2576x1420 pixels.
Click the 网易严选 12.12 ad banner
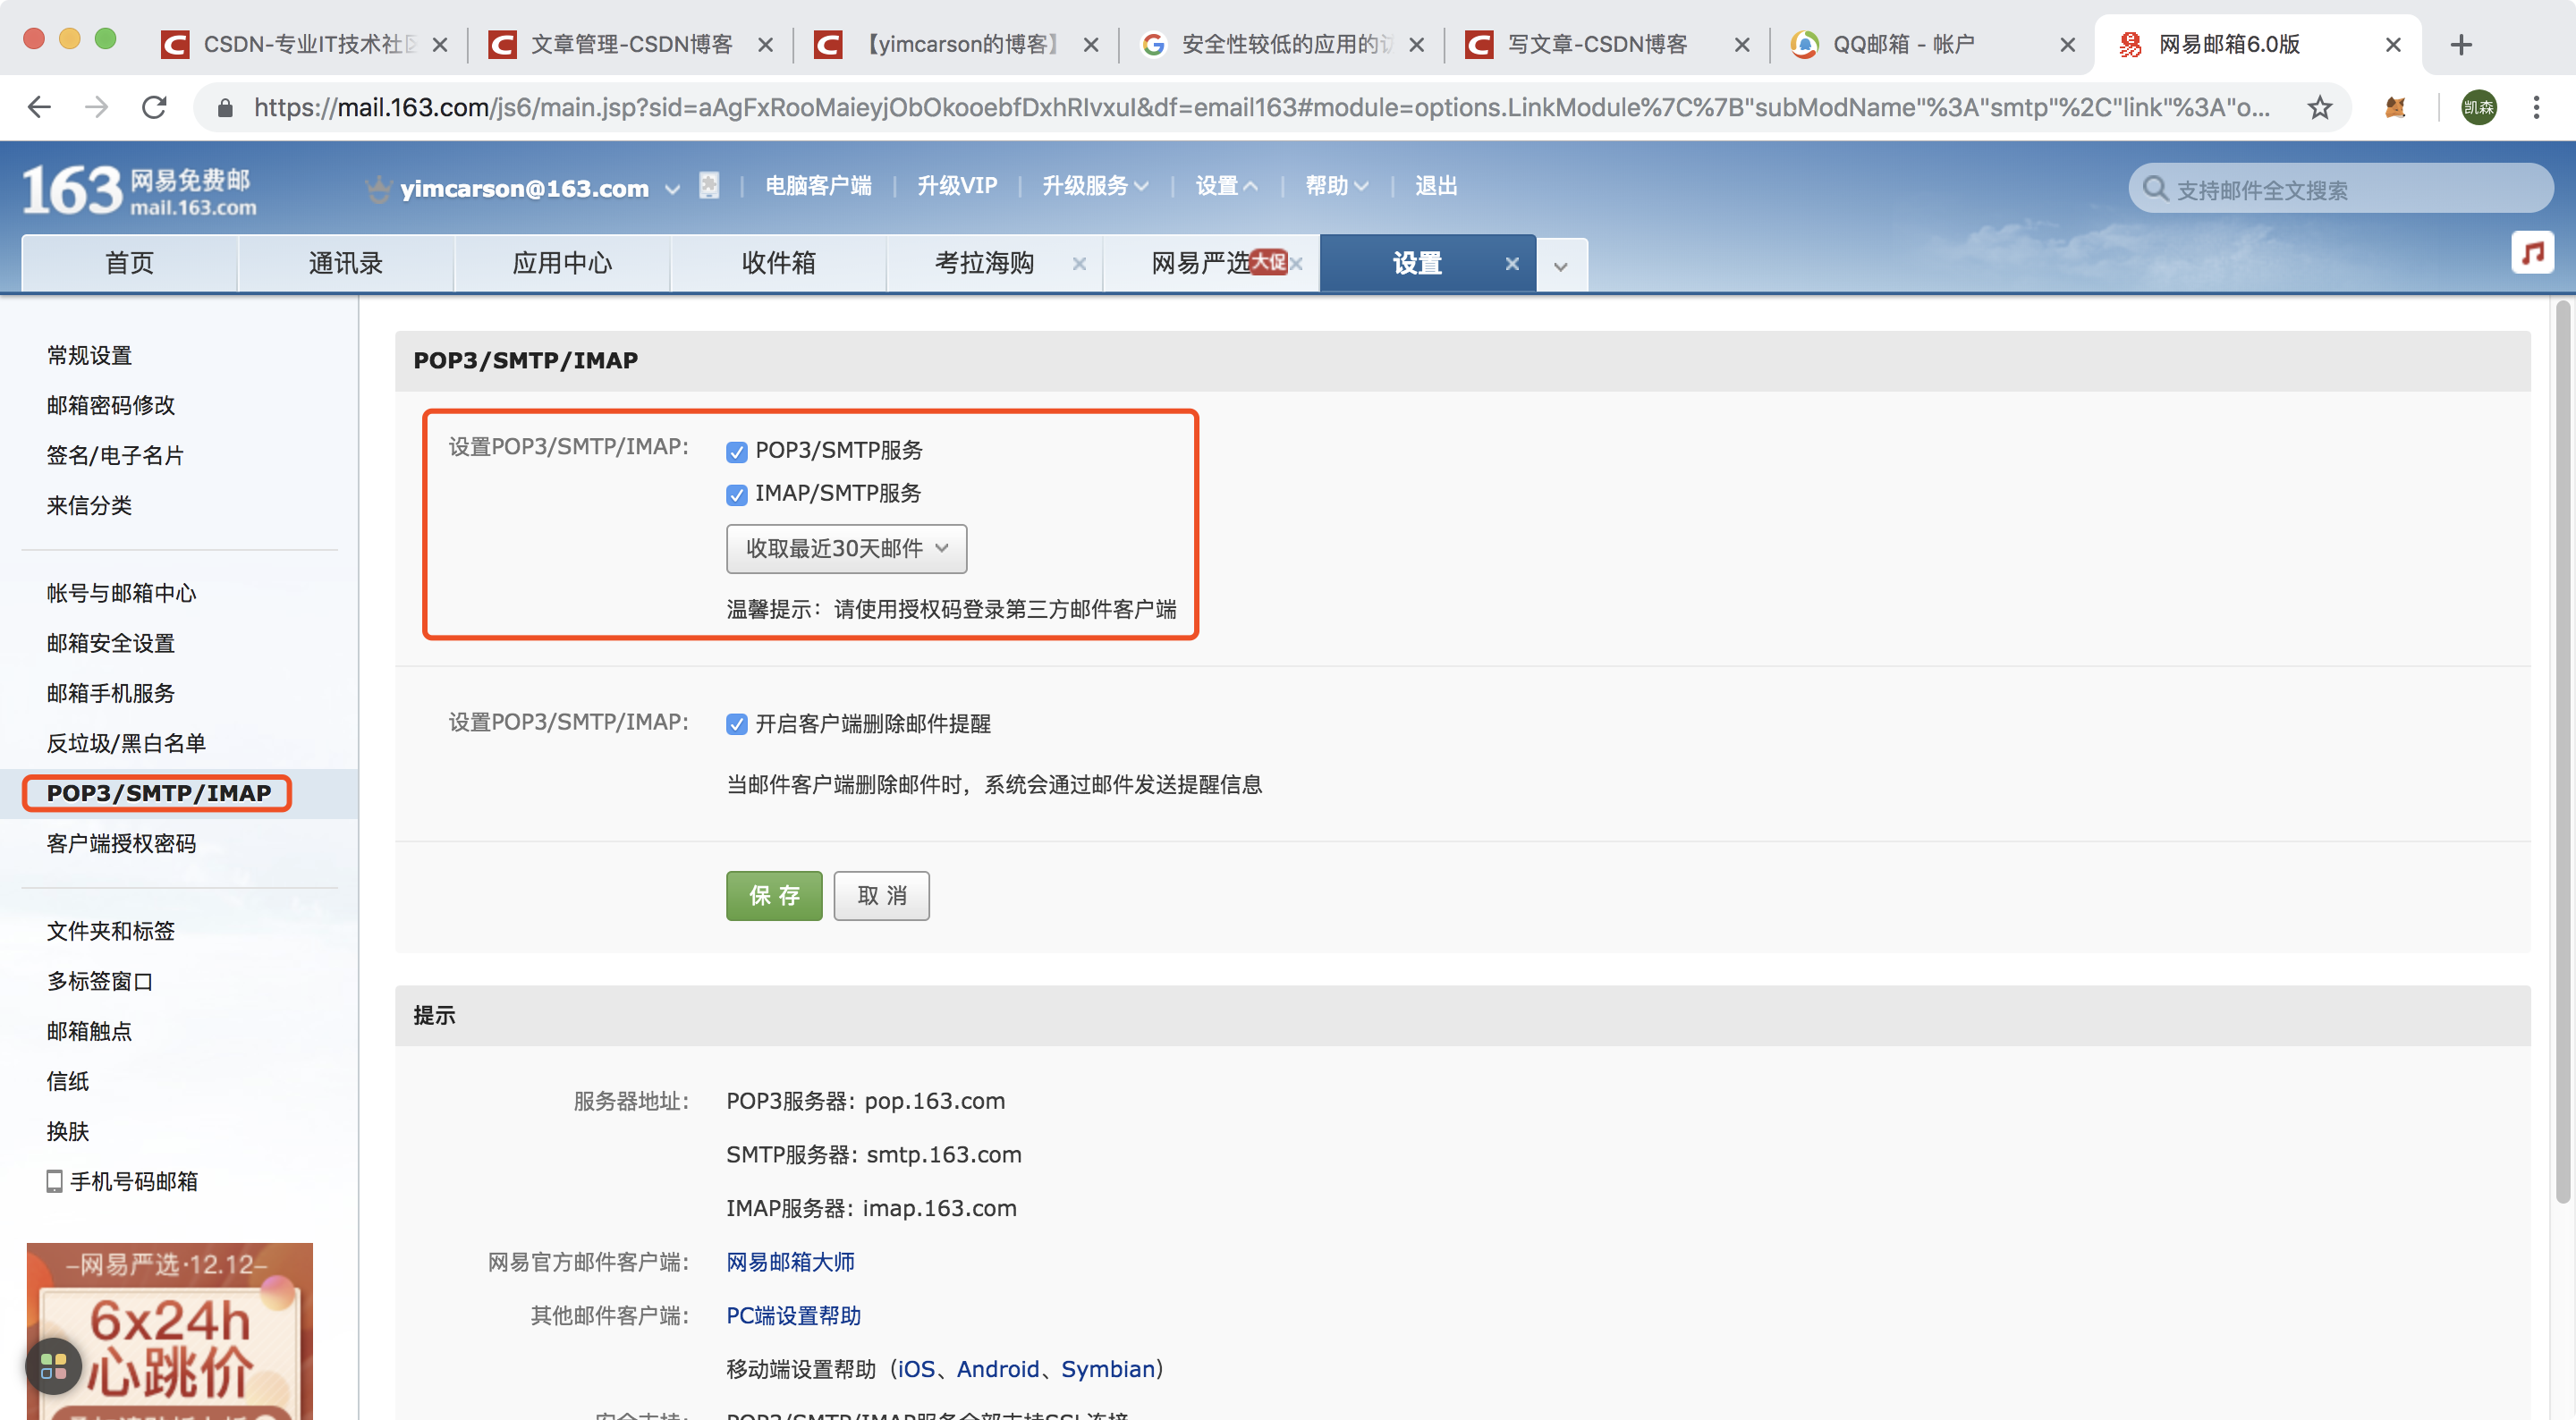click(169, 1331)
